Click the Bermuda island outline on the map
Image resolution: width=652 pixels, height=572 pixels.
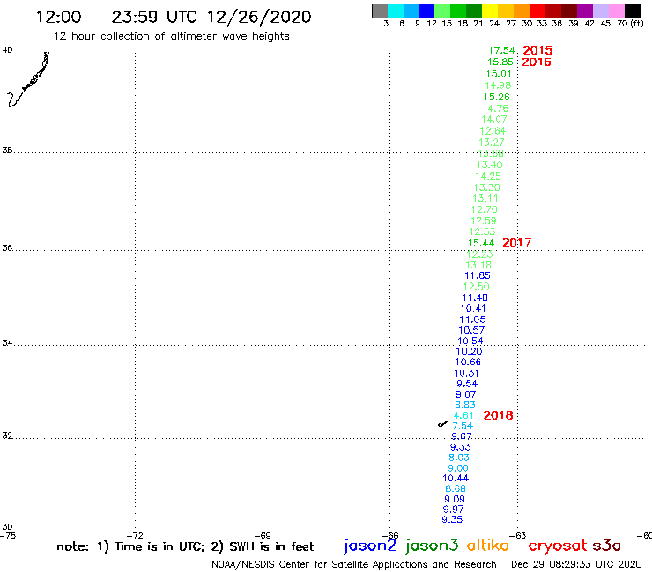tap(443, 423)
